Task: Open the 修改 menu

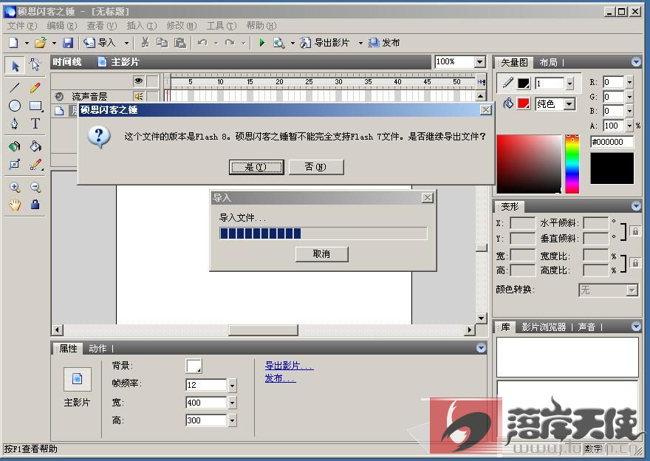Action: [182, 26]
